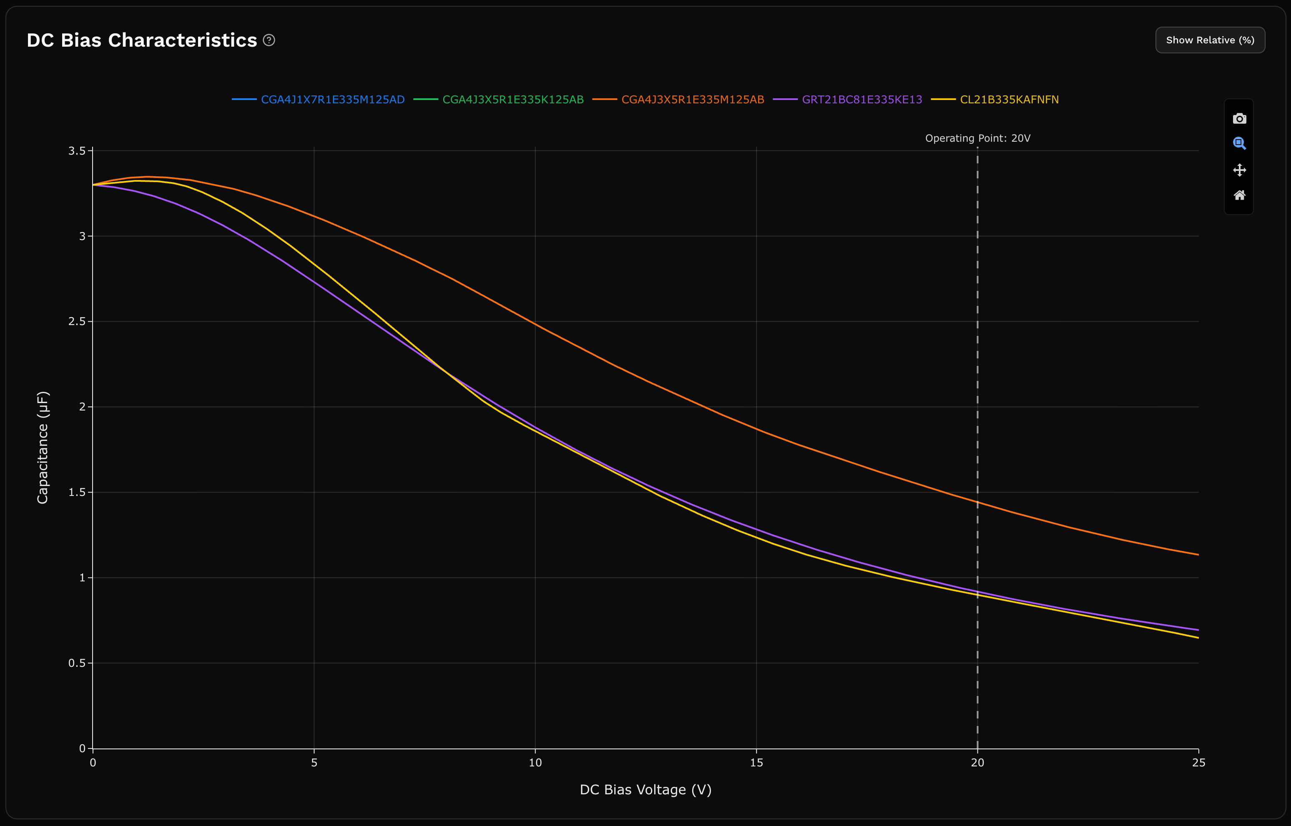Image resolution: width=1291 pixels, height=826 pixels.
Task: Click yellow legend line swatch
Action: pyautogui.click(x=943, y=100)
